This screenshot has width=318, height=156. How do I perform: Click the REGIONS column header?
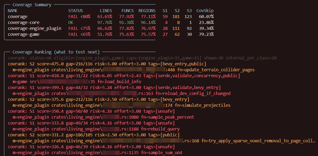click(x=147, y=11)
